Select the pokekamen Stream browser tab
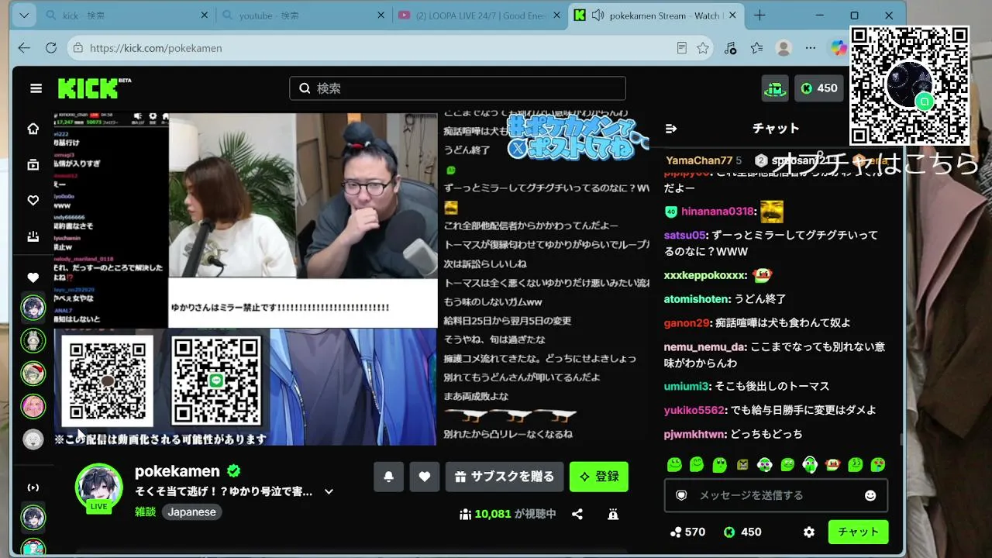 click(x=657, y=15)
